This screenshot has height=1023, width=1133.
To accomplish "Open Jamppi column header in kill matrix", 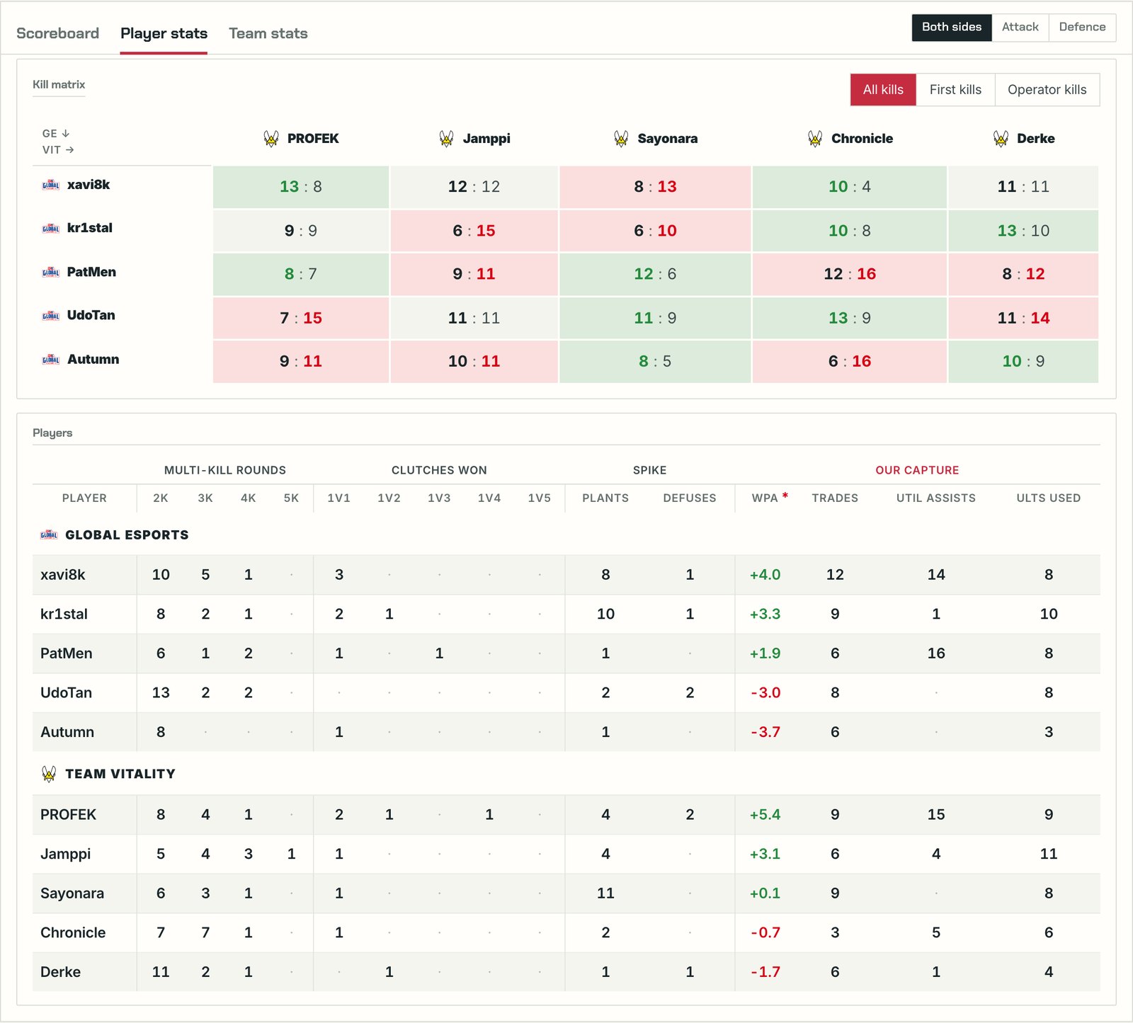I will point(486,139).
